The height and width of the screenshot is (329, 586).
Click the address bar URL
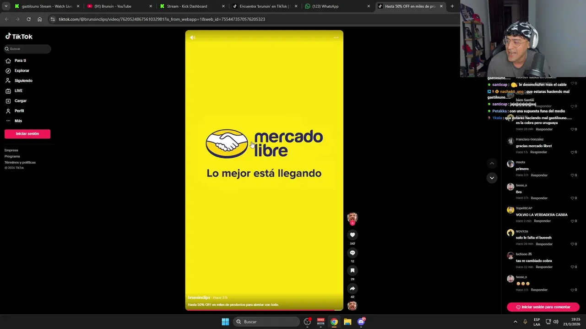tap(162, 19)
